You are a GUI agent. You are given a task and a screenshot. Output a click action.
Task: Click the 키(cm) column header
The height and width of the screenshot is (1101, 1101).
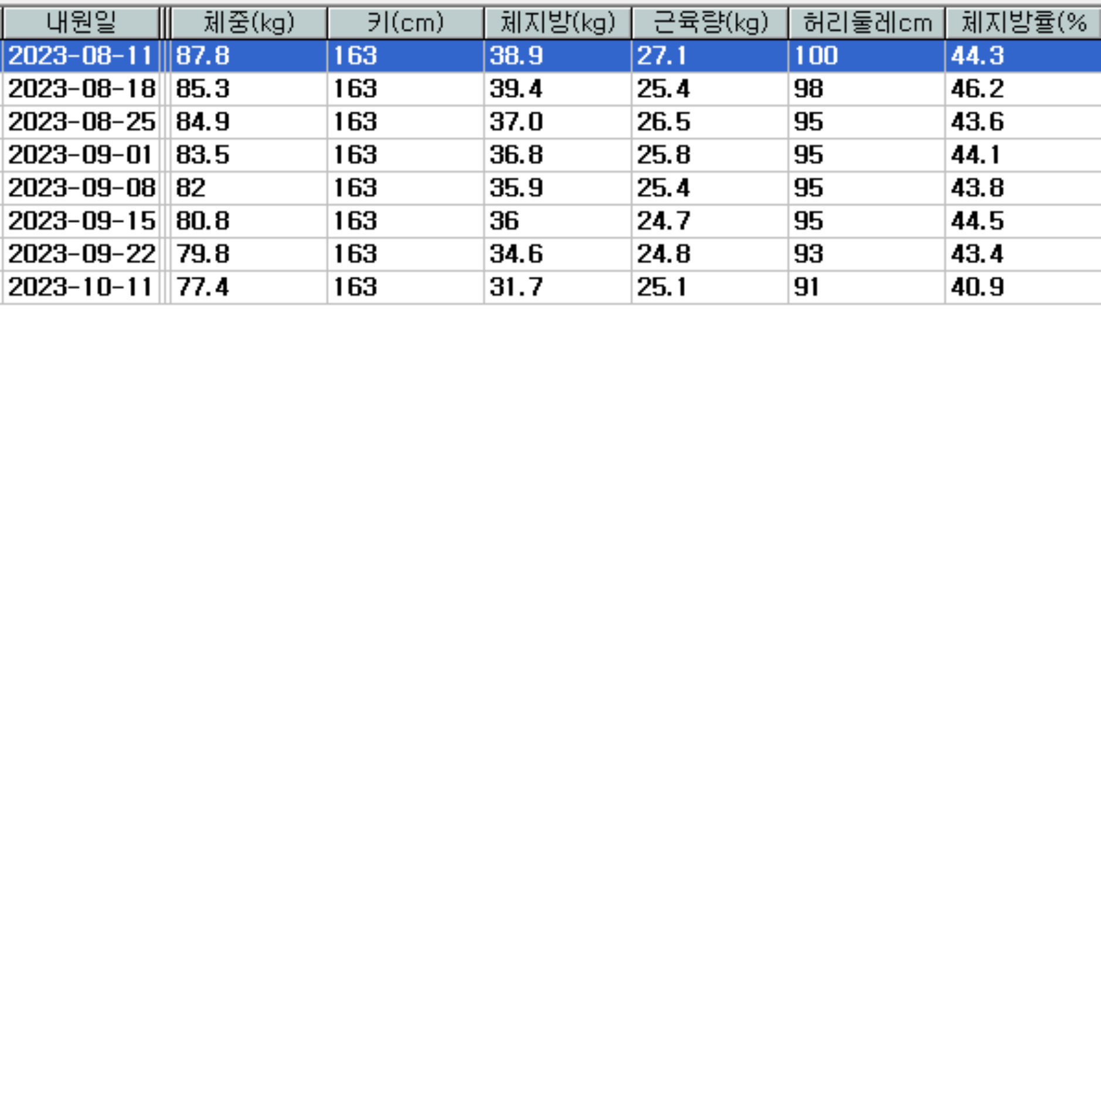point(405,23)
